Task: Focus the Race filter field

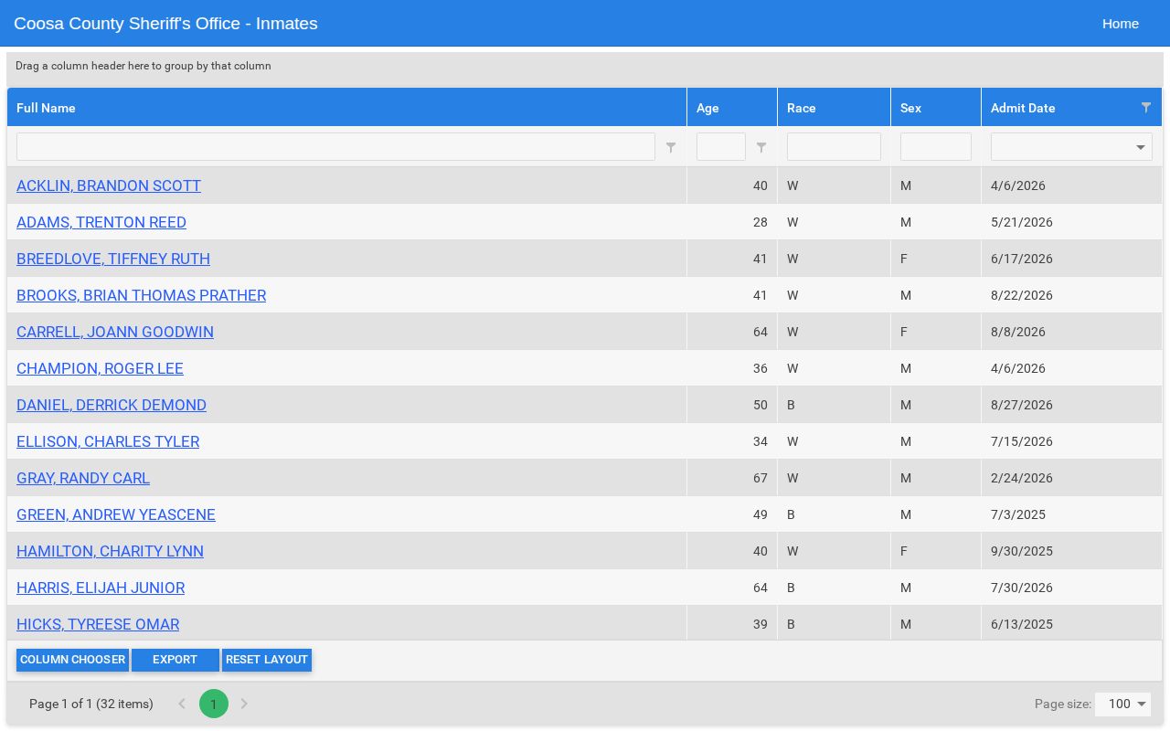Action: coord(834,147)
